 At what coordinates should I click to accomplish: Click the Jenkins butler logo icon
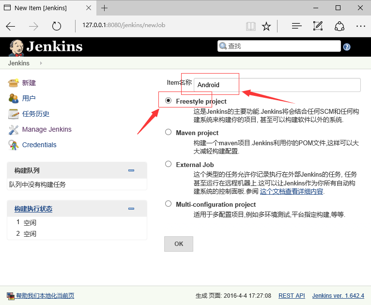click(16, 48)
